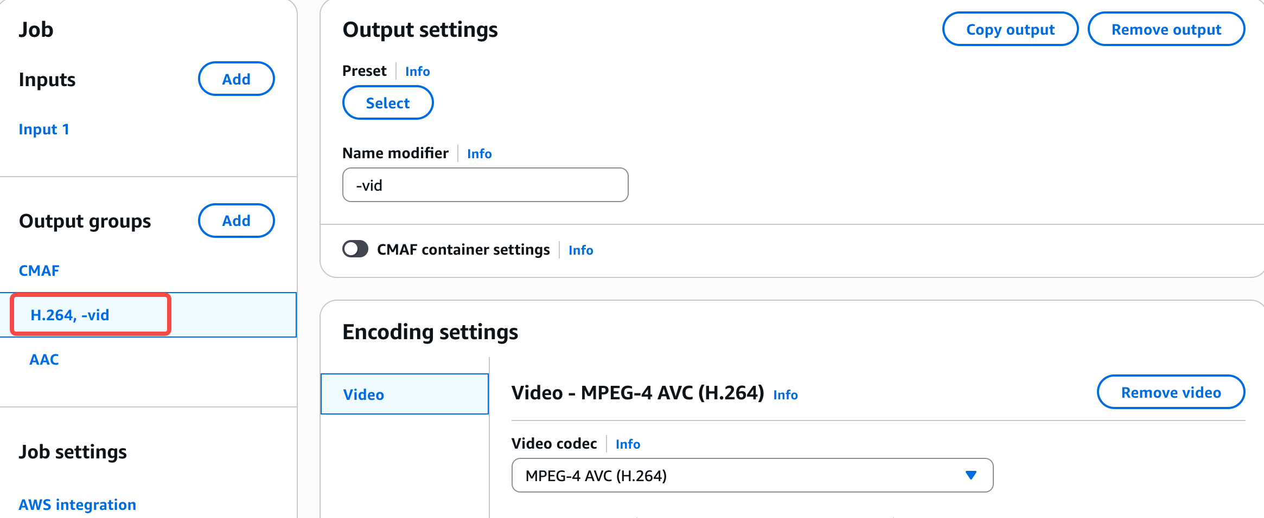
Task: Remove video from encoding settings
Action: pyautogui.click(x=1170, y=392)
